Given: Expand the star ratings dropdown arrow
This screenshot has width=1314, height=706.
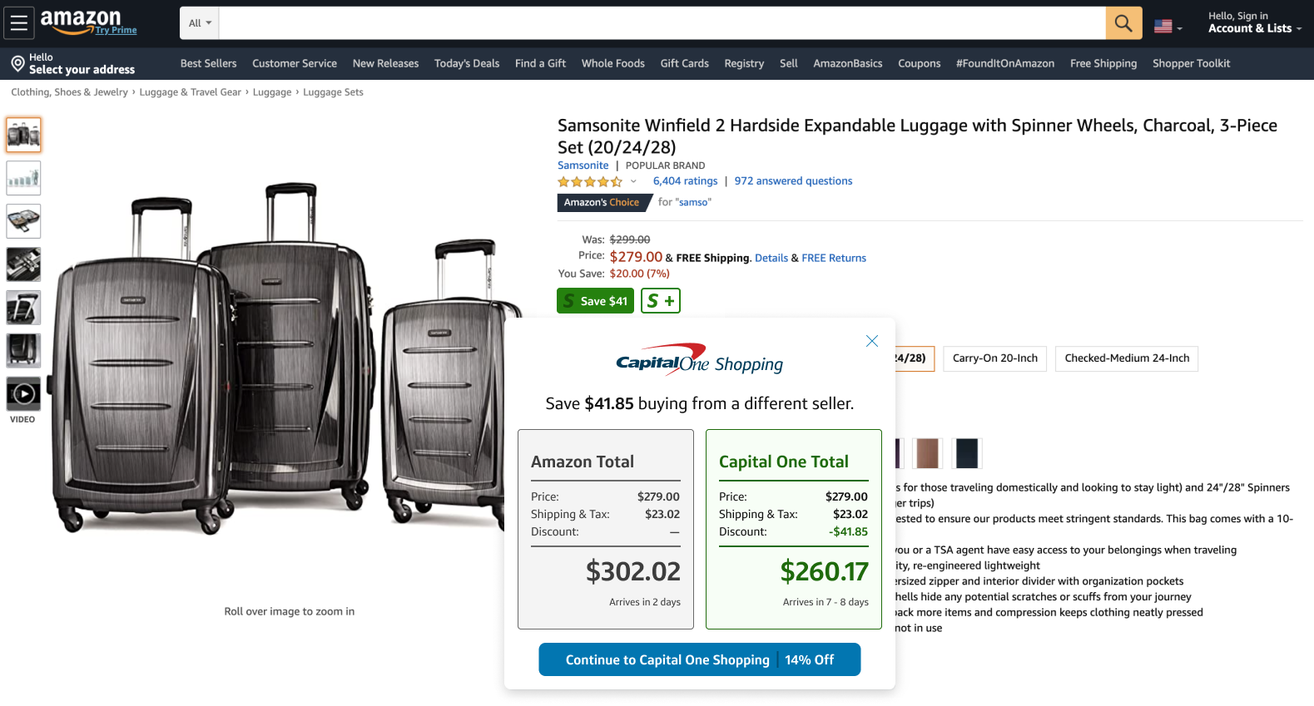Looking at the screenshot, I should click(x=633, y=181).
